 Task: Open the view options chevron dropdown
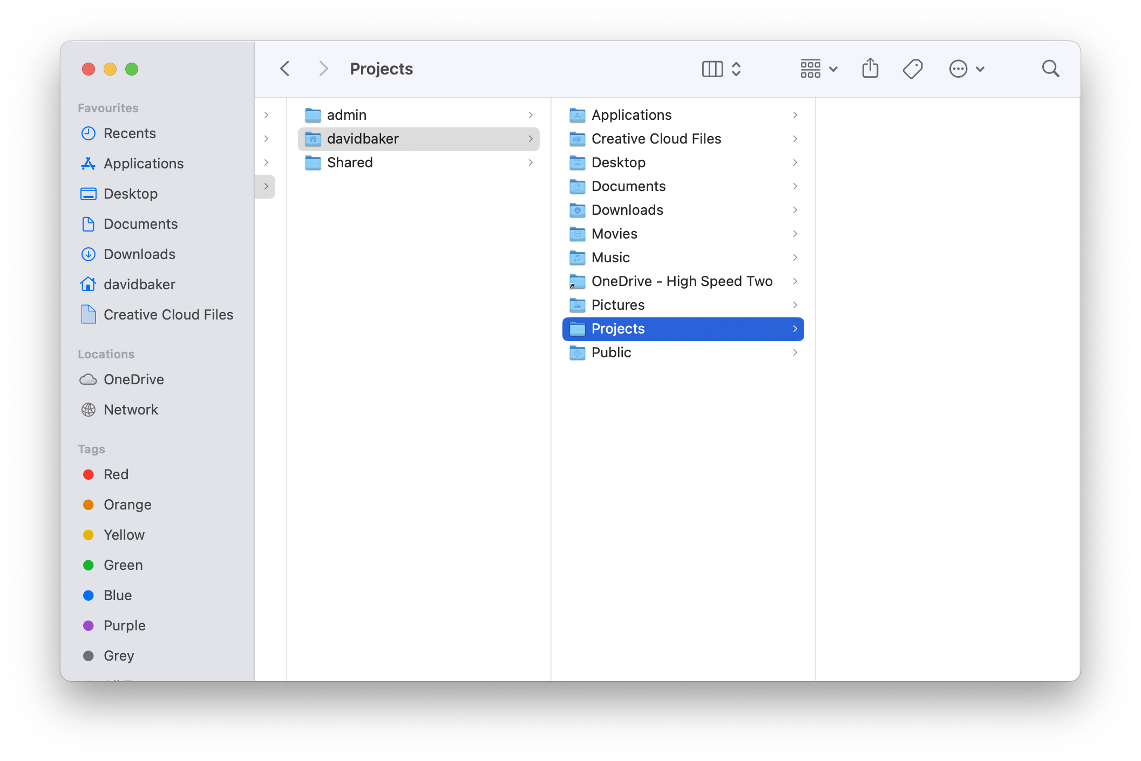click(x=736, y=68)
